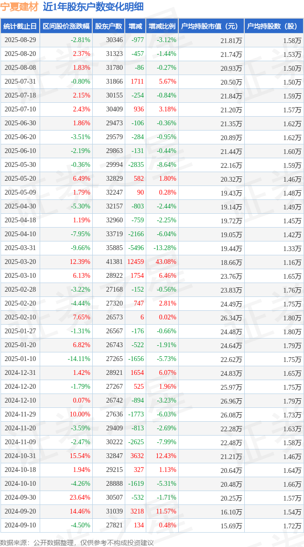The image size is (304, 547).
Task: Click the 23.64% price change cell
Action: click(80, 498)
